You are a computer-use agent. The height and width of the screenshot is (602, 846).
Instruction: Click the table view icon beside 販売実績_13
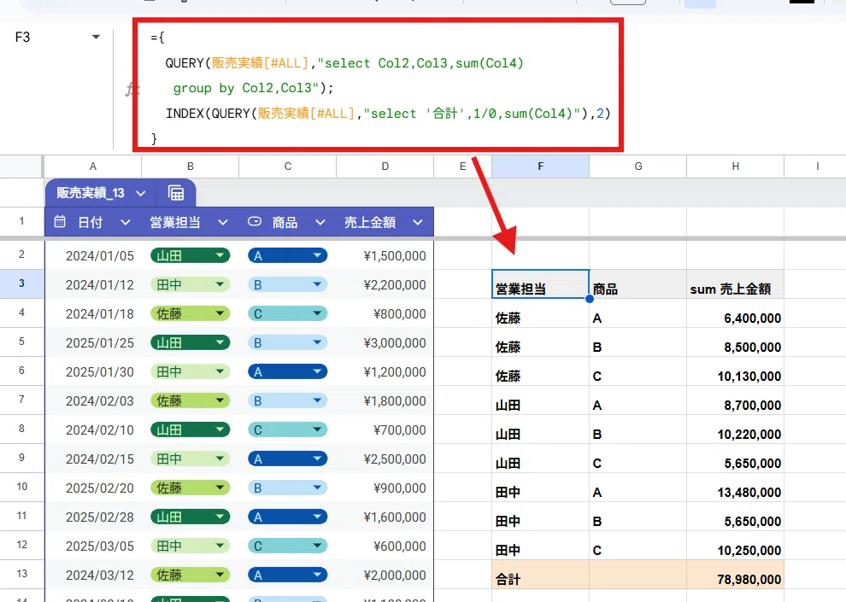[176, 193]
